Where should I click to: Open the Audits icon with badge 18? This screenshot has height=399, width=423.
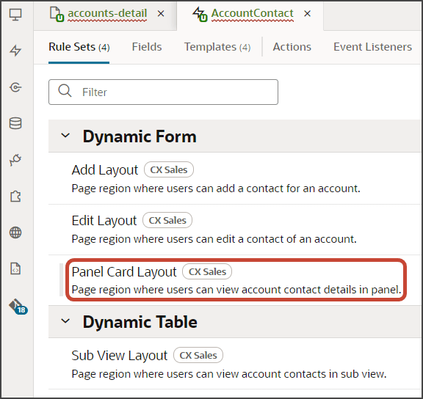click(x=18, y=307)
